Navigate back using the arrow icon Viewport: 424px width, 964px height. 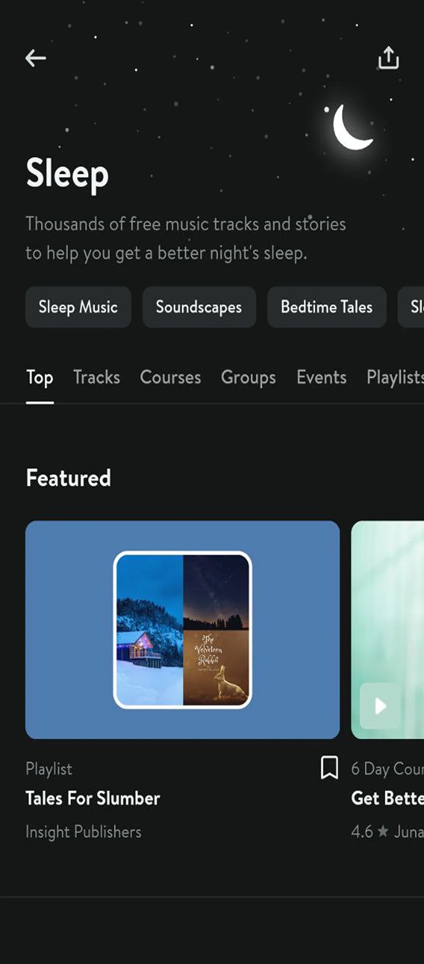pyautogui.click(x=36, y=58)
